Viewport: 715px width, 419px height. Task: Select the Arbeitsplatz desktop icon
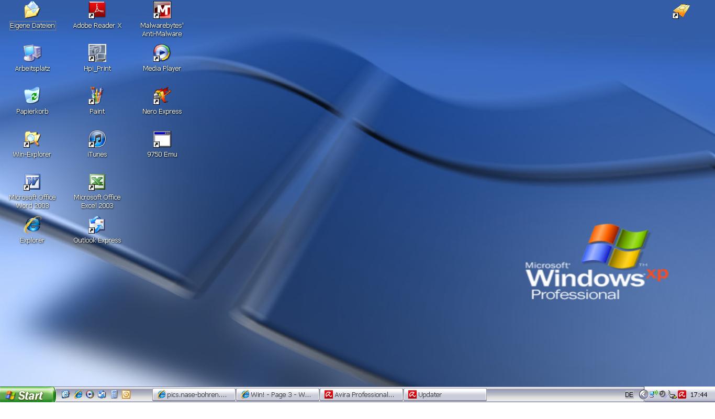(x=32, y=58)
